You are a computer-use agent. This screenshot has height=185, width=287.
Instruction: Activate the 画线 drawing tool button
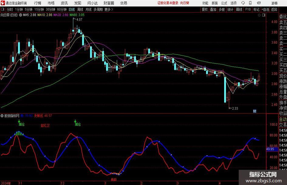pyautogui.click(x=239, y=9)
